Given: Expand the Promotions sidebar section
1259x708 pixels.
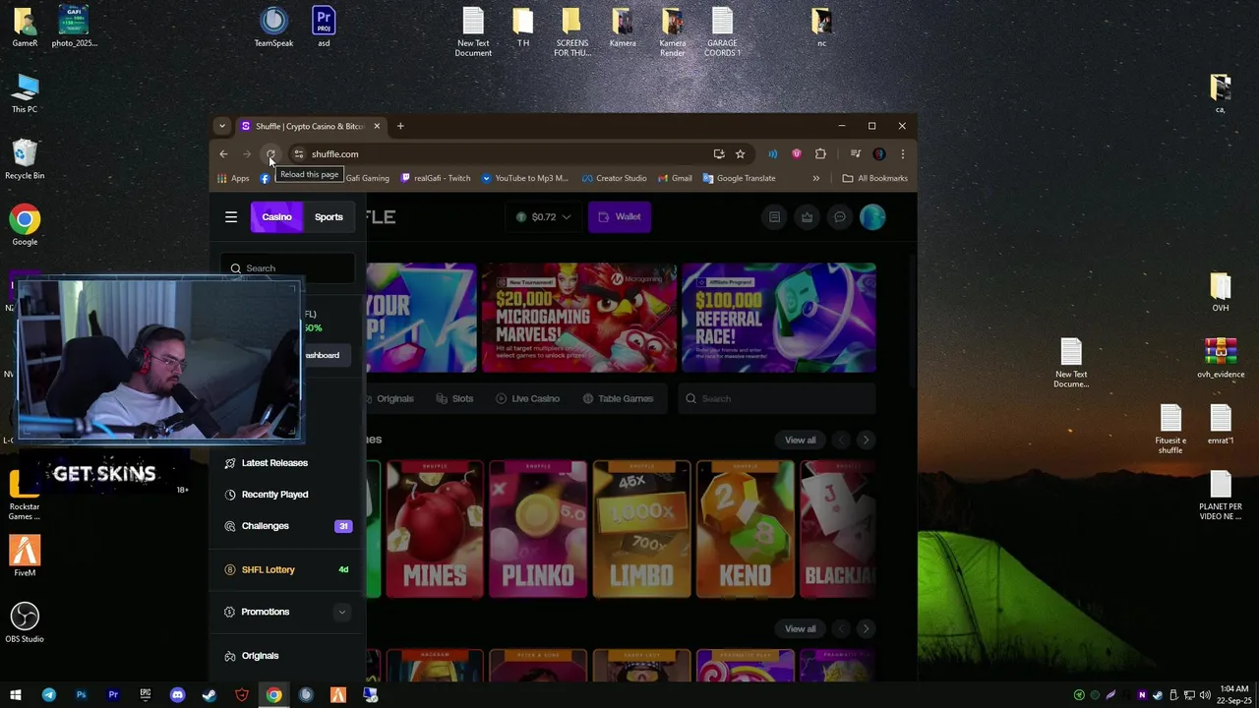Looking at the screenshot, I should tap(342, 612).
